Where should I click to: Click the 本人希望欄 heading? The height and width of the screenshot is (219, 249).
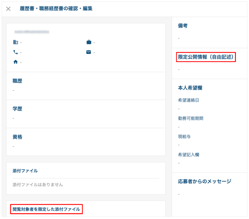[190, 88]
